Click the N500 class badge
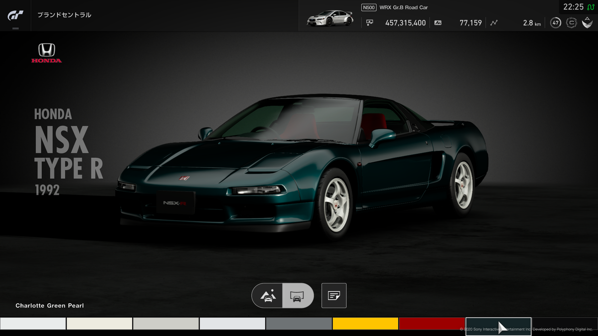This screenshot has width=598, height=336. coord(368,7)
